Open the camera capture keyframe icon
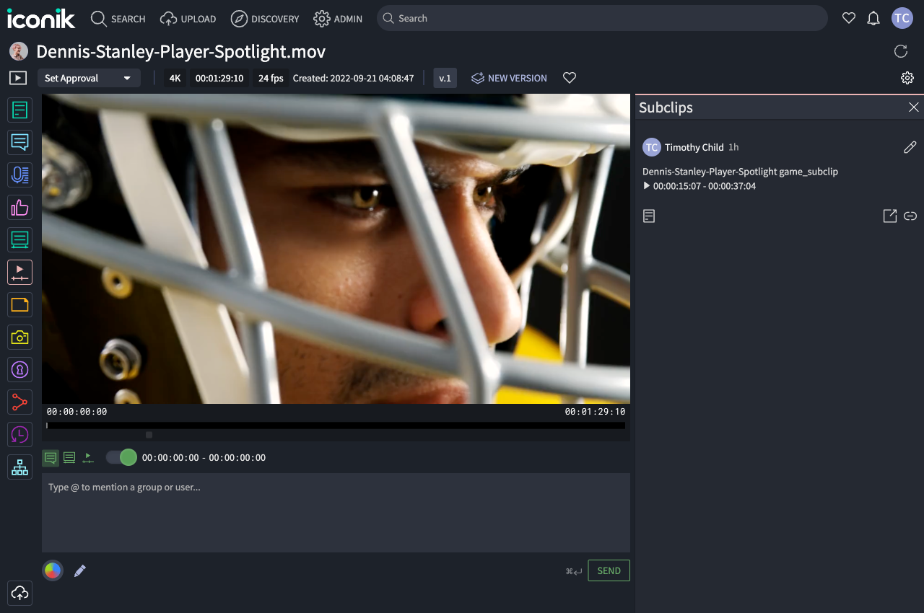The height and width of the screenshot is (613, 924). (19, 337)
